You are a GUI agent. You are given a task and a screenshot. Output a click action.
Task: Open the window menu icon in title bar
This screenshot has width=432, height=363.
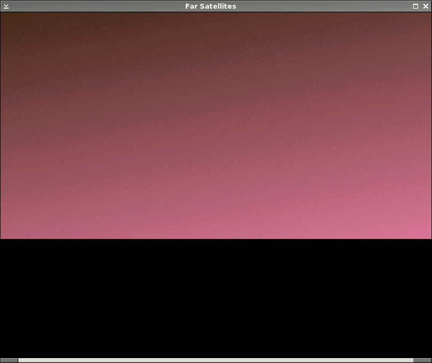point(6,6)
